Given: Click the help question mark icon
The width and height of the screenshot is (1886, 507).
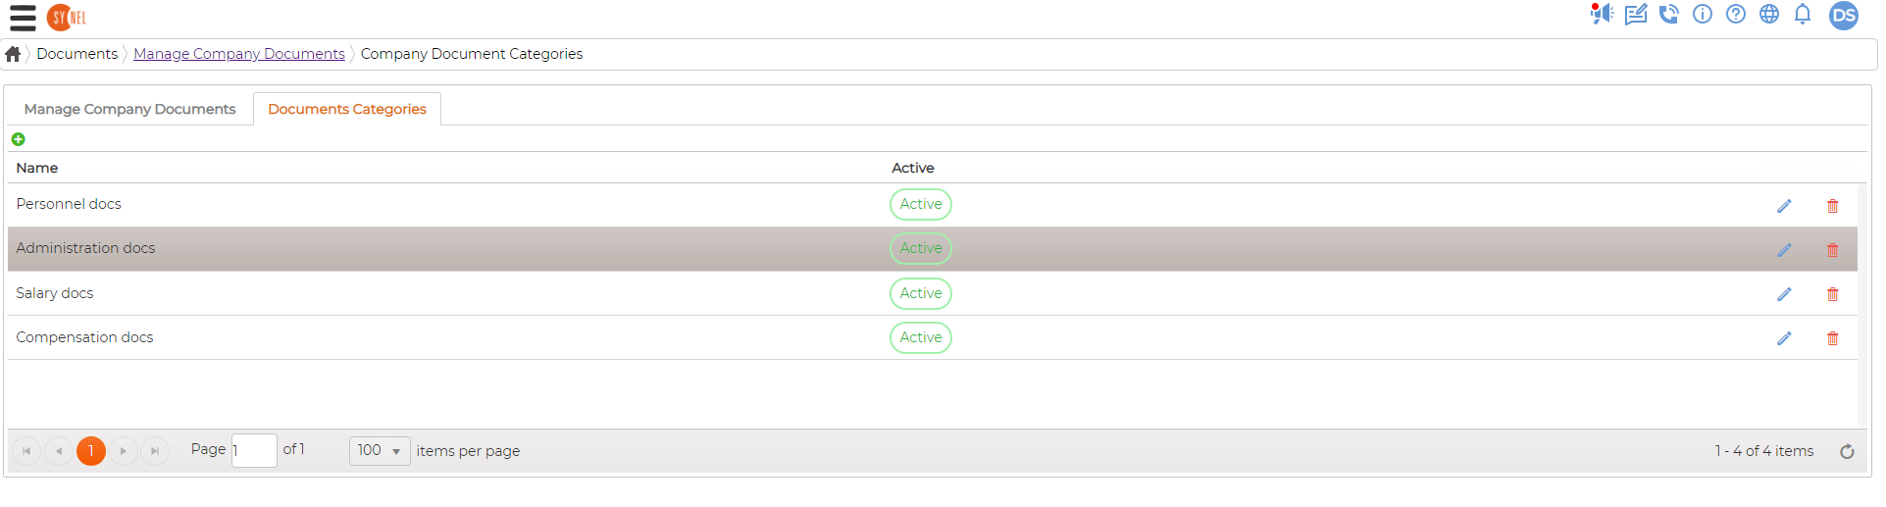Looking at the screenshot, I should click(x=1736, y=14).
